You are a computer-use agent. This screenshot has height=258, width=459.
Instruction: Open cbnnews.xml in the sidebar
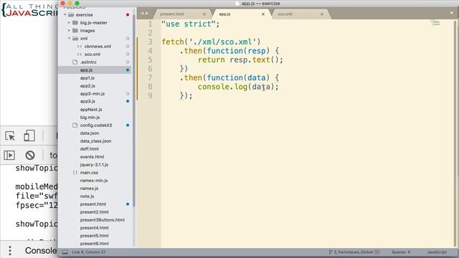98,46
